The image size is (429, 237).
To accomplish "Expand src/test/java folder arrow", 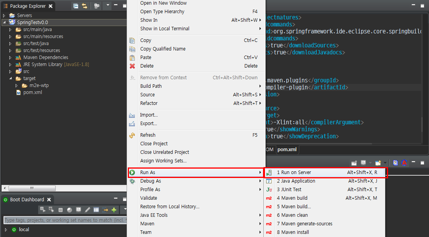I will pyautogui.click(x=11, y=44).
